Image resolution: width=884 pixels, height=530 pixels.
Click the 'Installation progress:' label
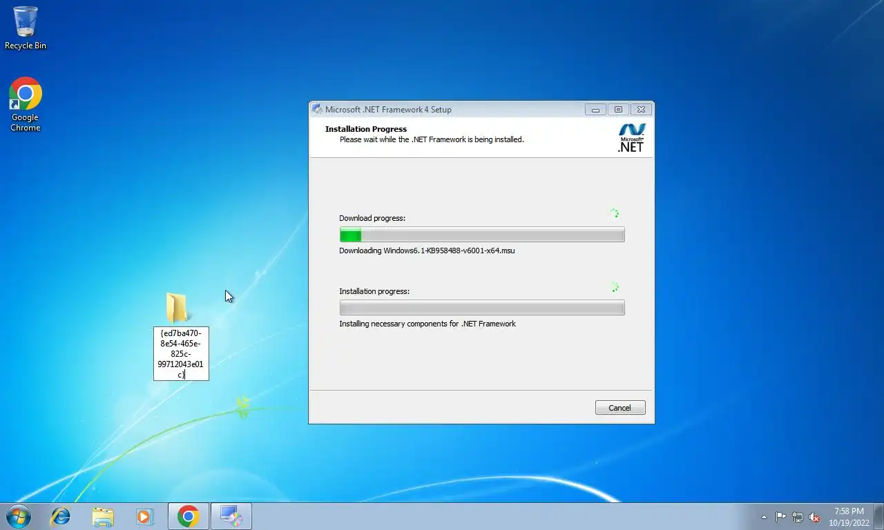(374, 291)
